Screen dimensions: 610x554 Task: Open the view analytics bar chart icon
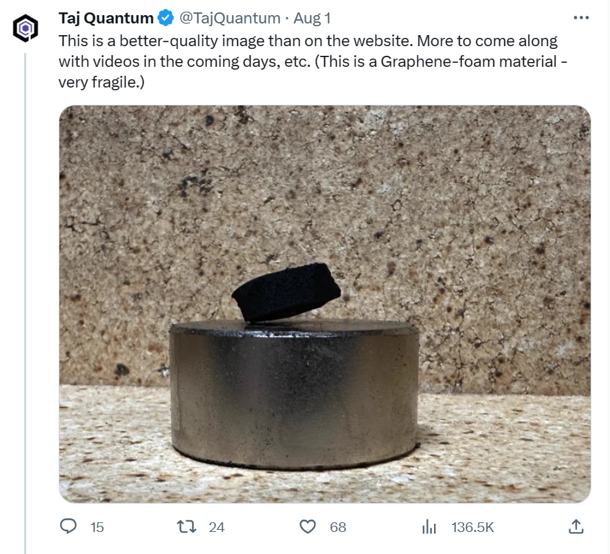(429, 527)
